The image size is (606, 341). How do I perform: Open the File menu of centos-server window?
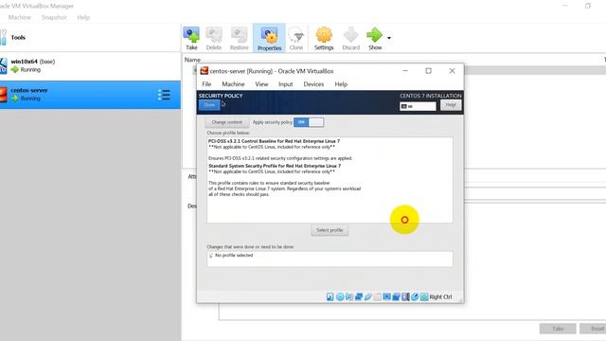pos(206,84)
